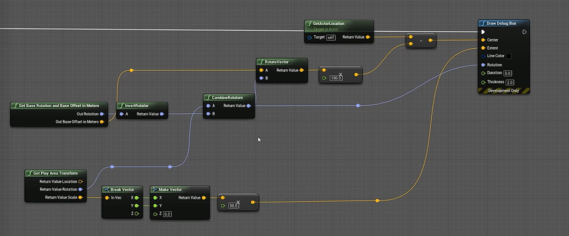Click the RotateVector function icon
This screenshot has height=236, width=569.
pyautogui.click(x=261, y=62)
